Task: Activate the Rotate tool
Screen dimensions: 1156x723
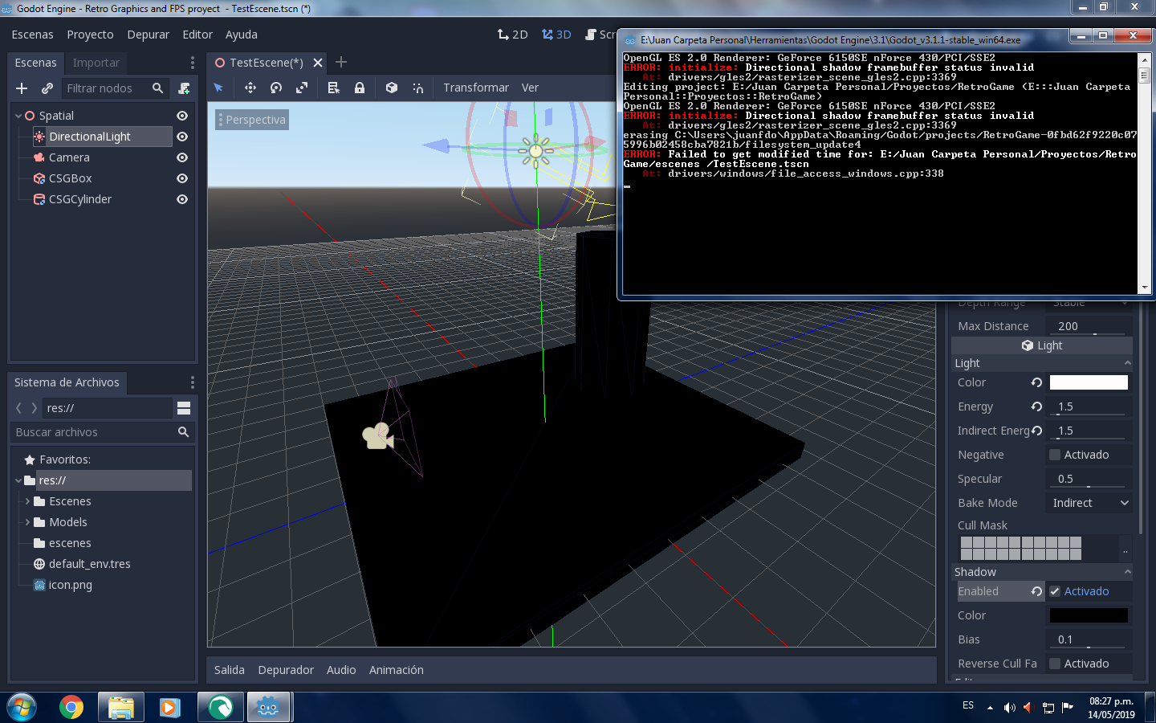Action: pos(276,88)
